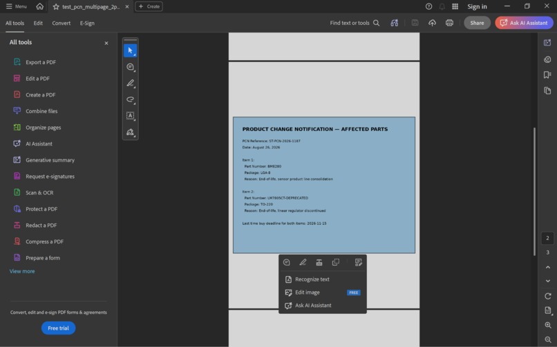The image size is (557, 347).
Task: Click Find text or tools search
Action: [355, 23]
